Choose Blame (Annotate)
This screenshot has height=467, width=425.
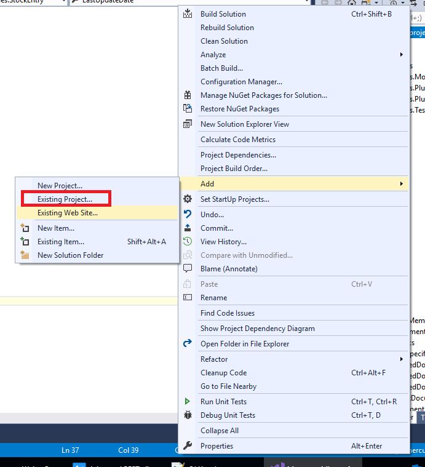(229, 269)
